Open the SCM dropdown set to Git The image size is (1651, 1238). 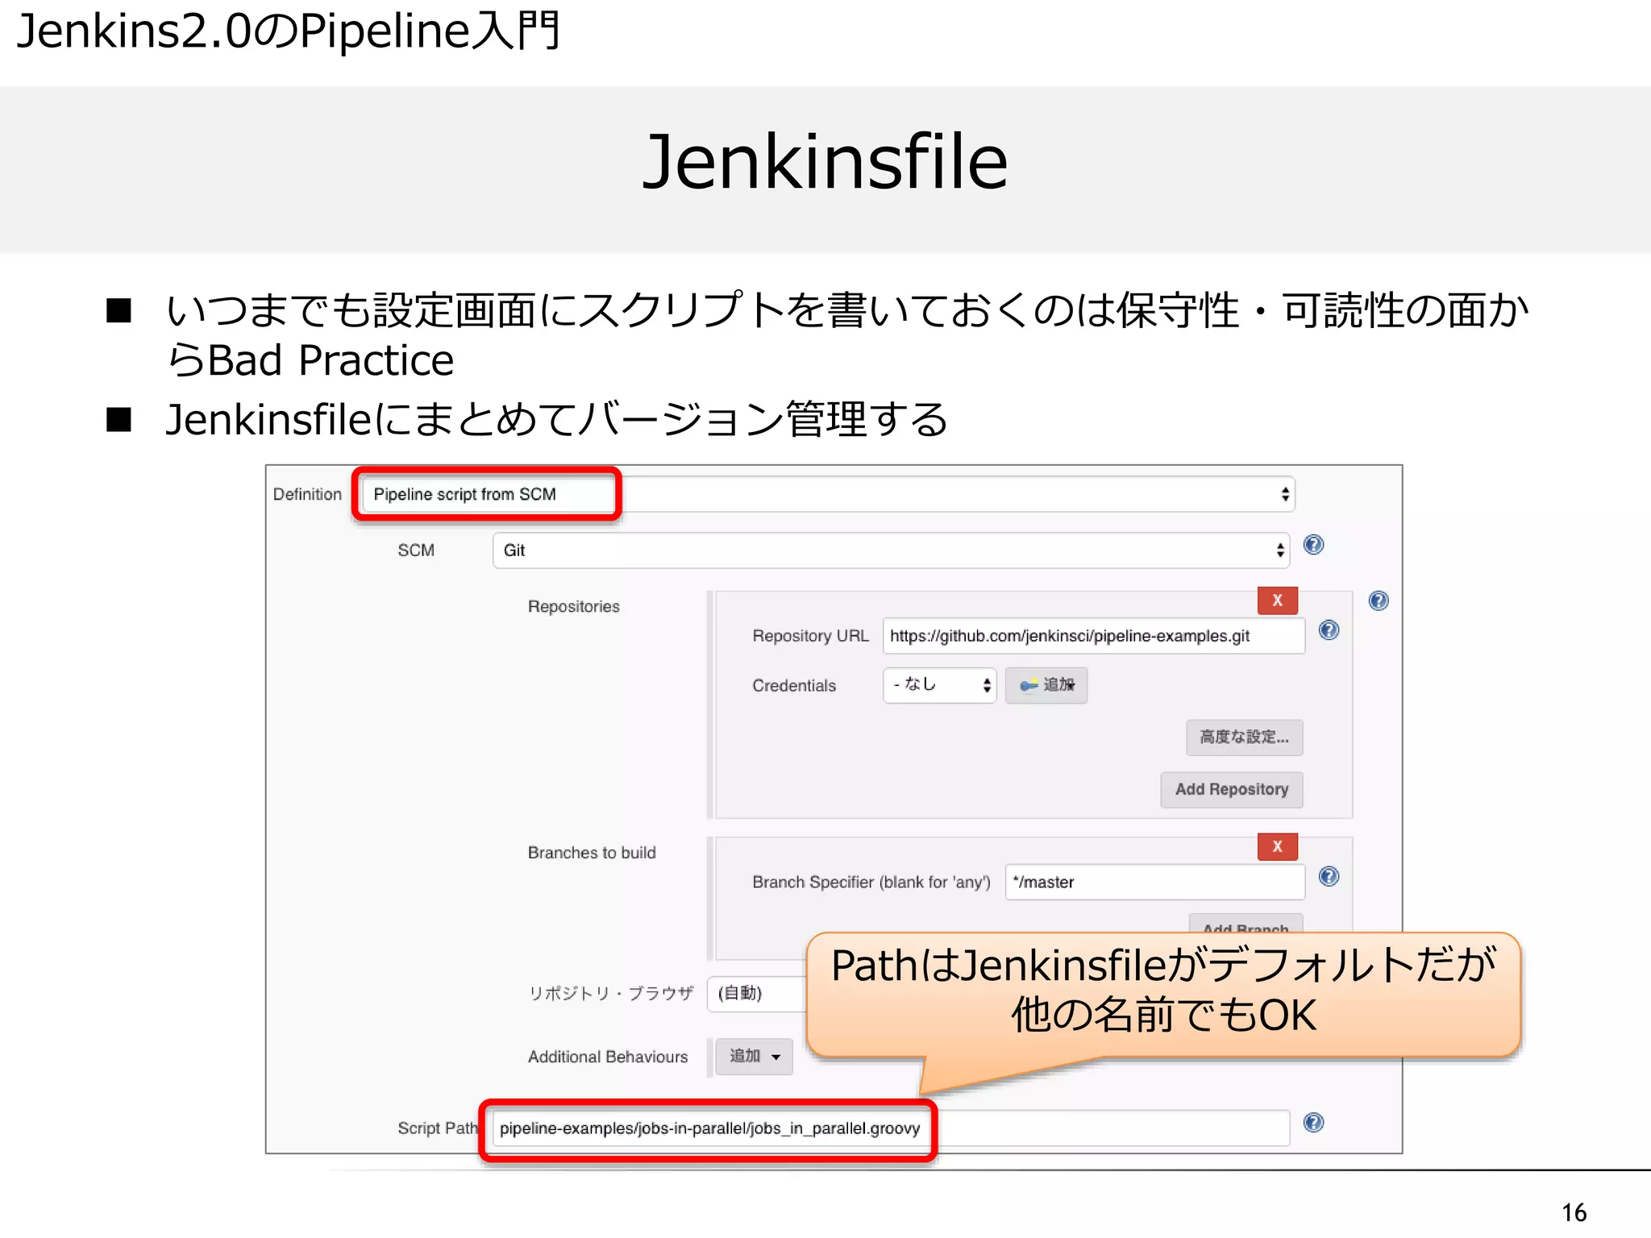pos(891,550)
